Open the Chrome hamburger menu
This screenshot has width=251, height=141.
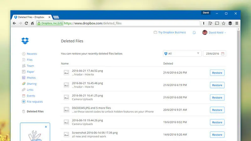pyautogui.click(x=237, y=23)
